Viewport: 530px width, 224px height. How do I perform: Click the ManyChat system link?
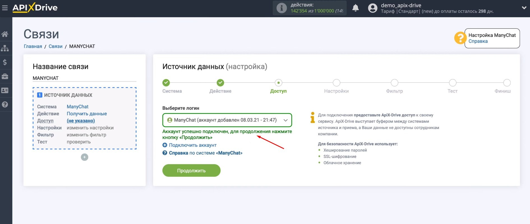77,107
